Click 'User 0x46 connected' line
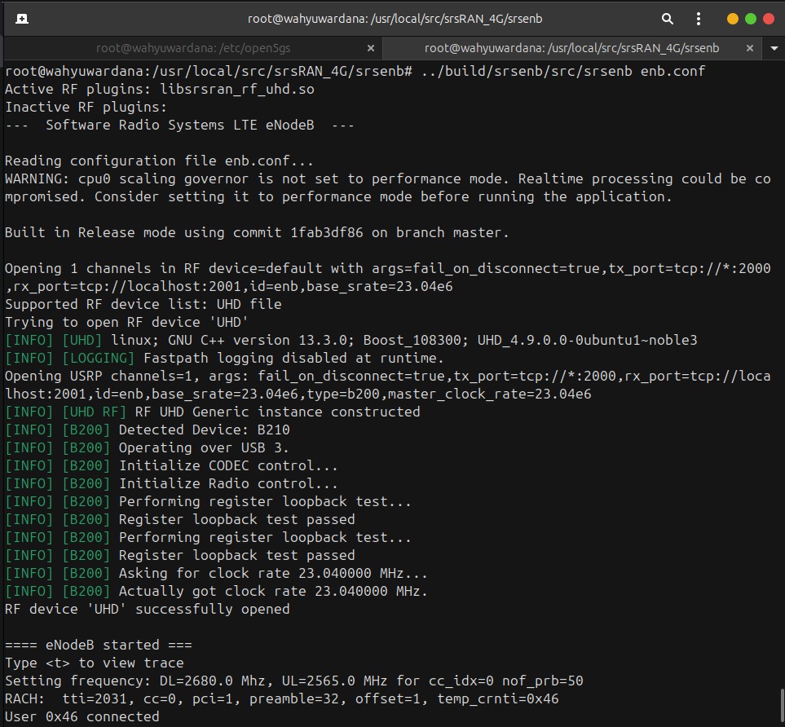The image size is (785, 727). [x=82, y=717]
